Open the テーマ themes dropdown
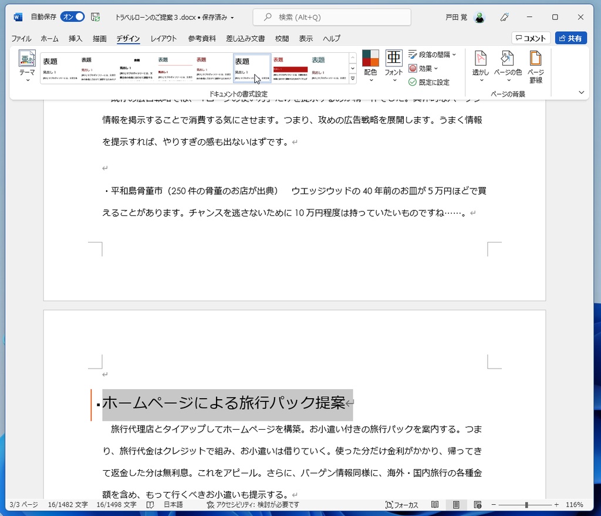Viewport: 601px width, 516px height. (x=27, y=66)
